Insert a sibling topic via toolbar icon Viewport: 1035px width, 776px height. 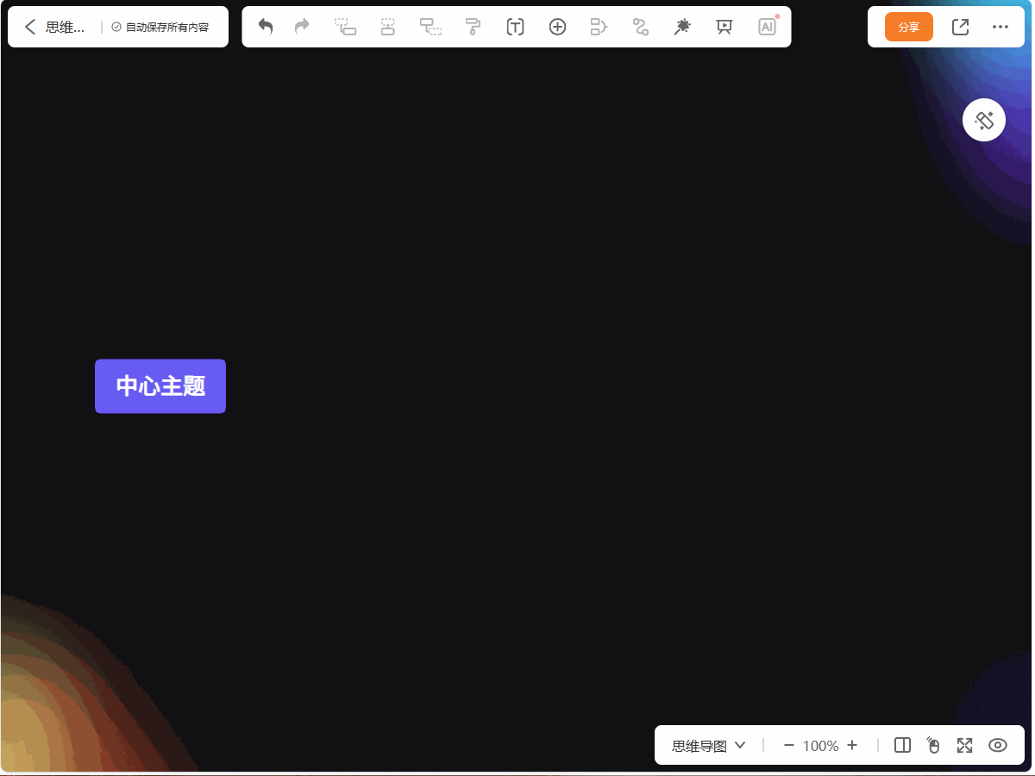tap(388, 27)
